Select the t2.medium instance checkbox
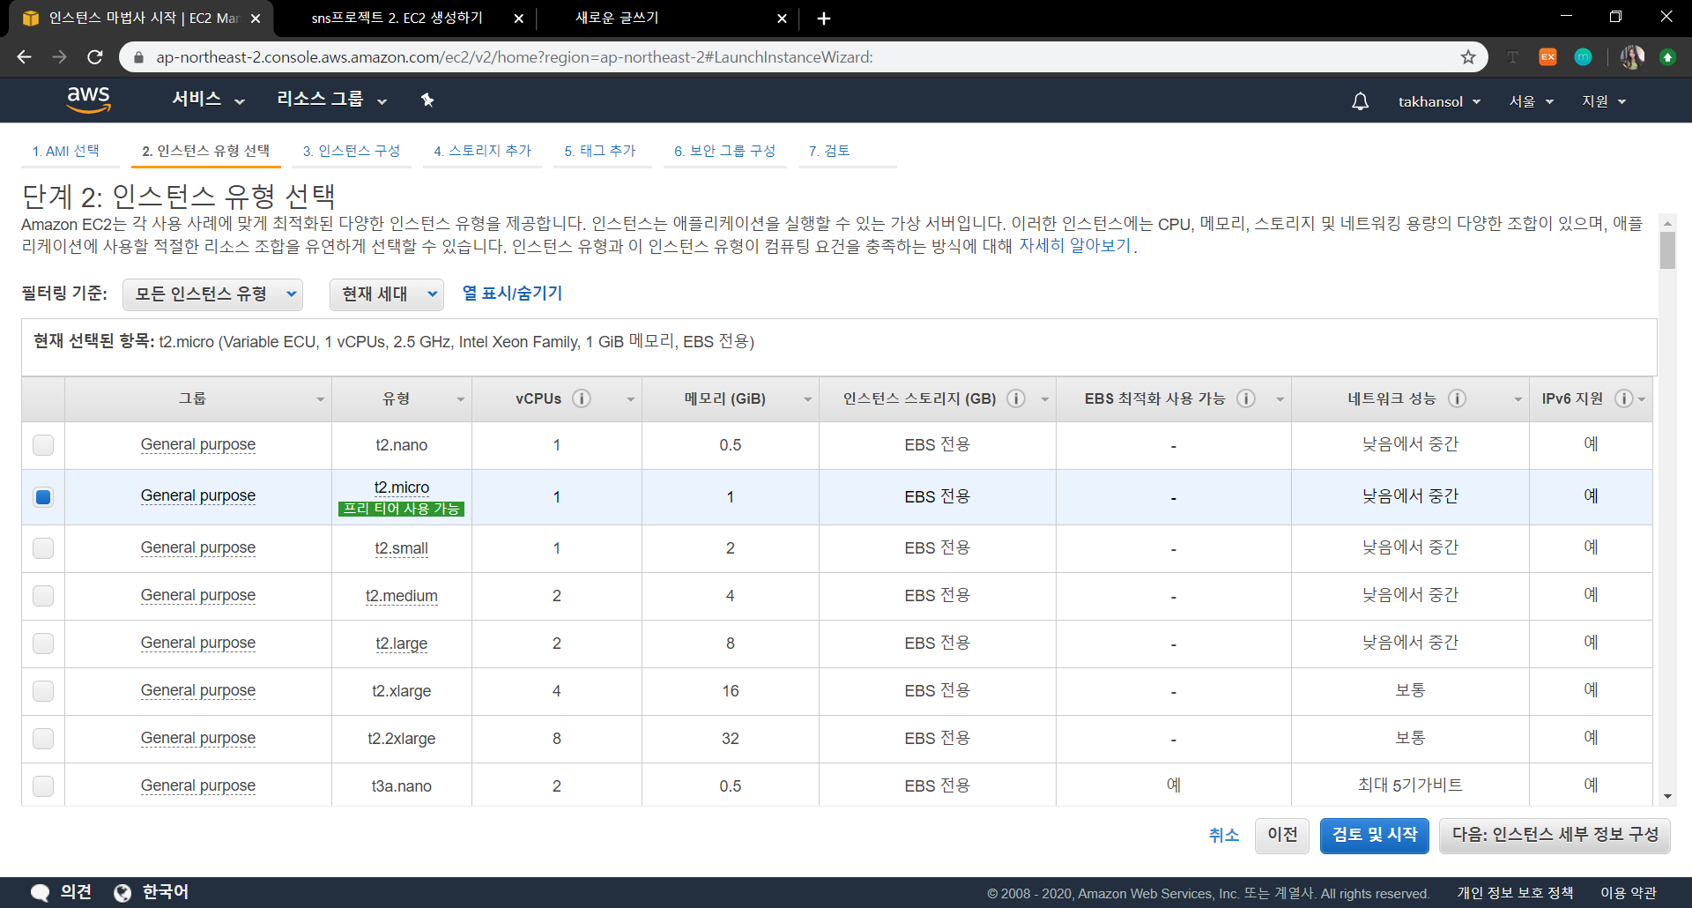 click(x=43, y=596)
